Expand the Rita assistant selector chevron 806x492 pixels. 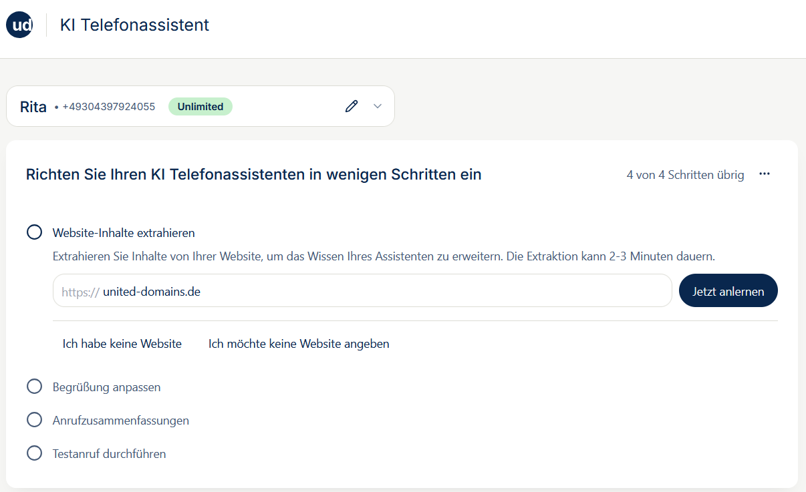(378, 106)
